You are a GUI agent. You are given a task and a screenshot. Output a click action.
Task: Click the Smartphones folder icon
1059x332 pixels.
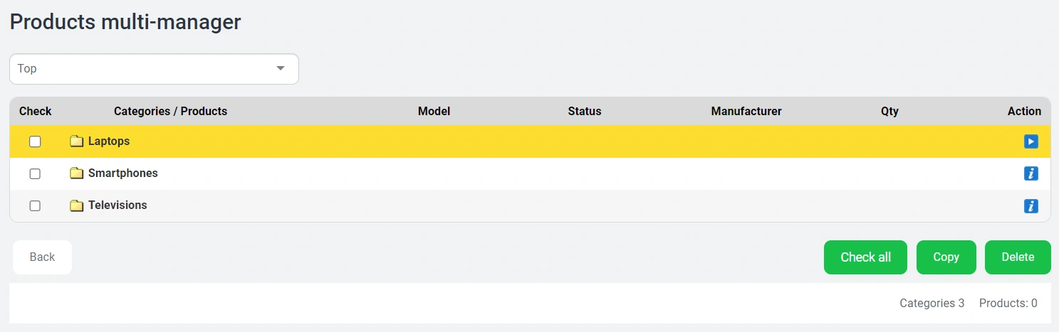pyautogui.click(x=77, y=173)
